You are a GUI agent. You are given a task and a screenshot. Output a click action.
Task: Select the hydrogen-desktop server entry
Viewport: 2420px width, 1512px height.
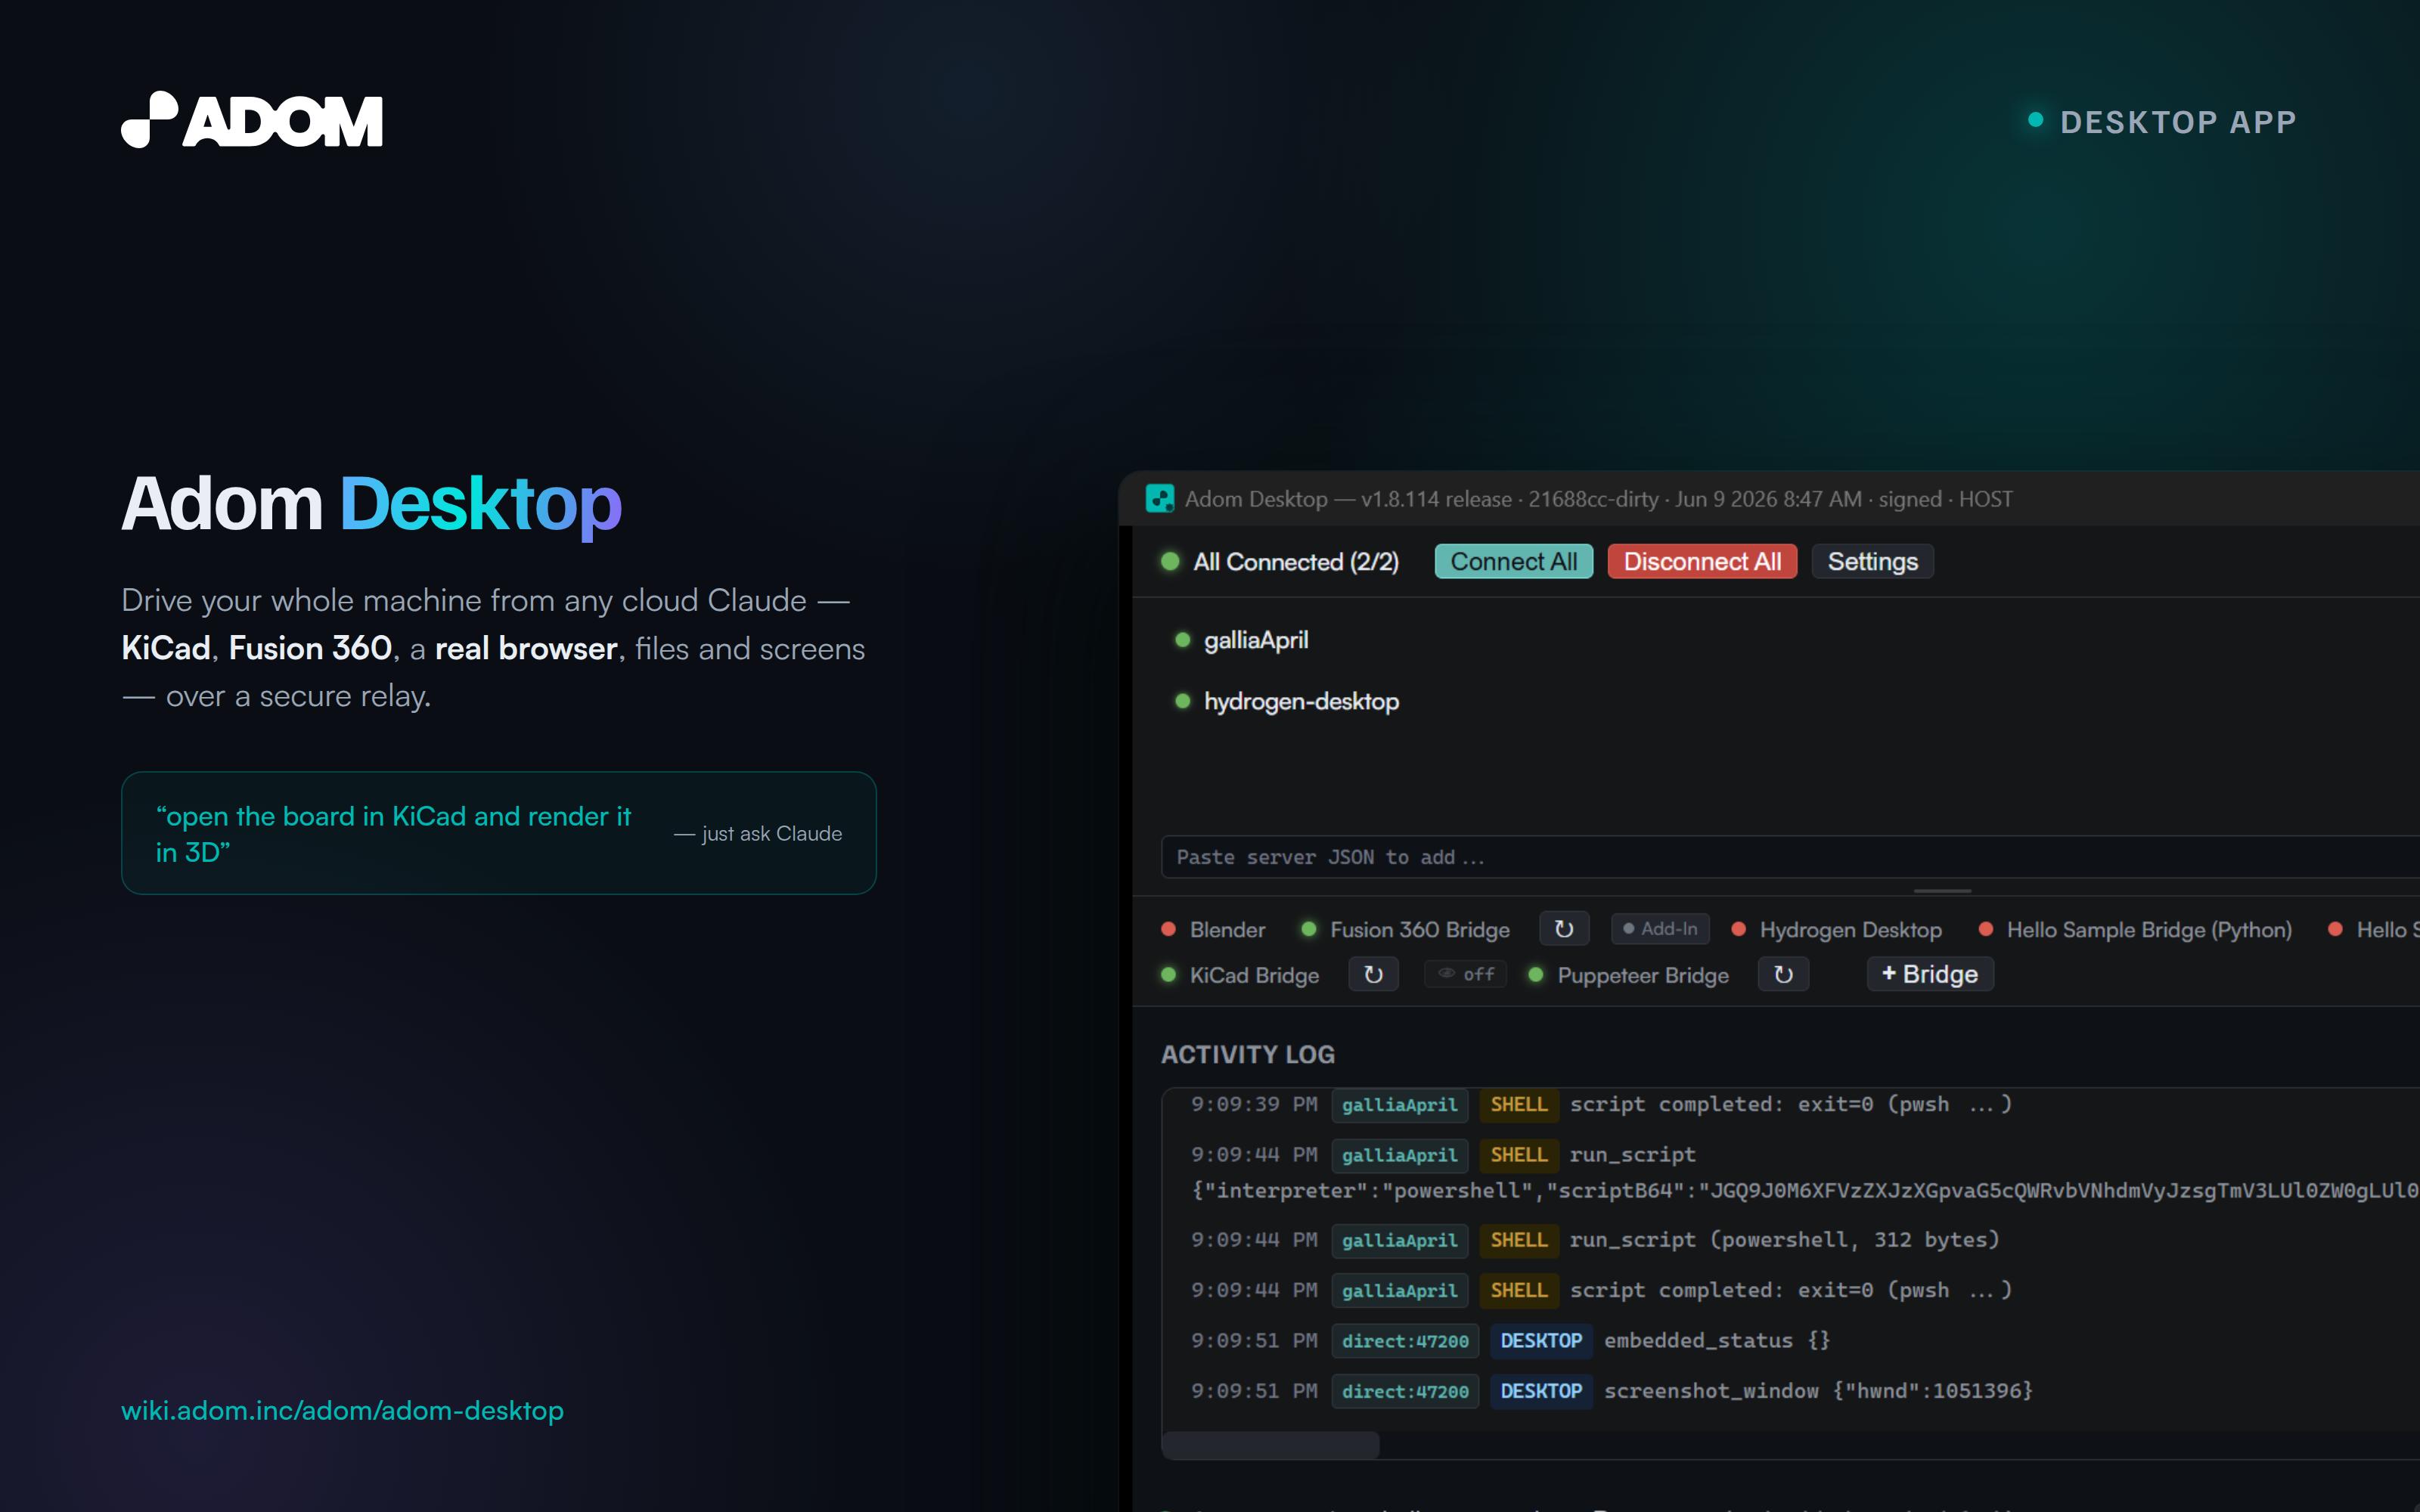click(1301, 702)
